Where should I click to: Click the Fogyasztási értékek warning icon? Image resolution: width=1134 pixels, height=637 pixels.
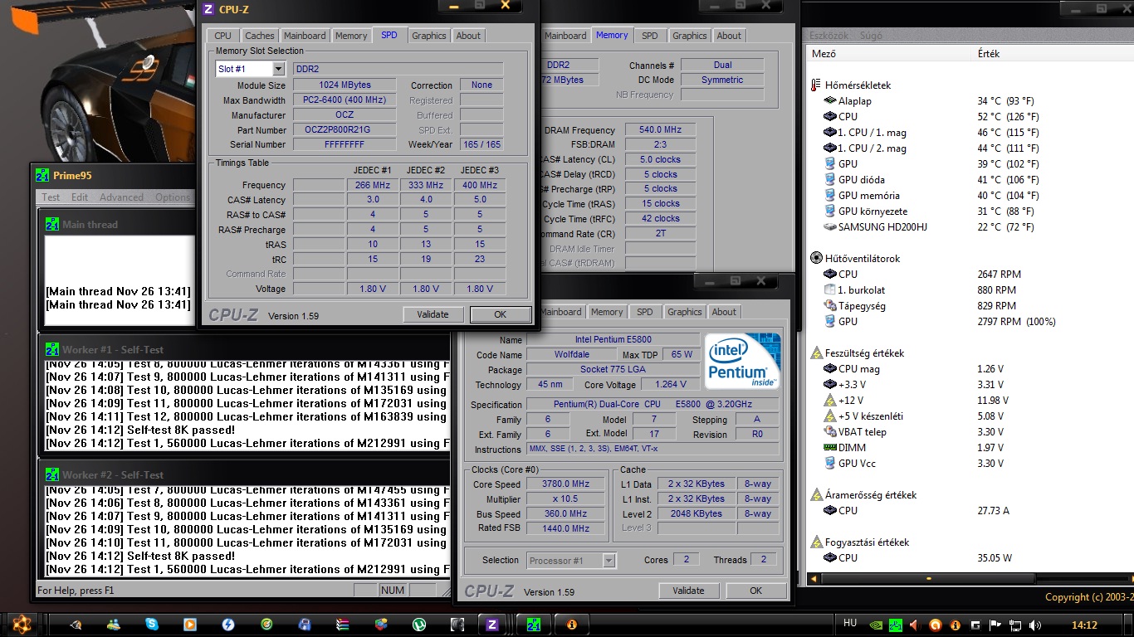(x=816, y=542)
